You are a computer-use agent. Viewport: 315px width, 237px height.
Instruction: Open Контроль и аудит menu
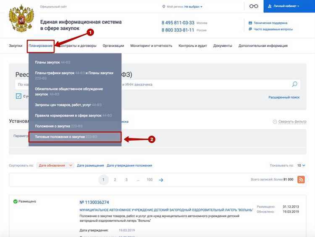[x=193, y=46]
